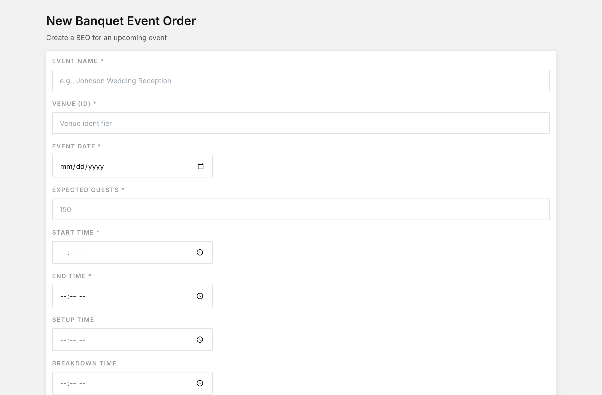Click the VENUE (ID) label

(74, 104)
